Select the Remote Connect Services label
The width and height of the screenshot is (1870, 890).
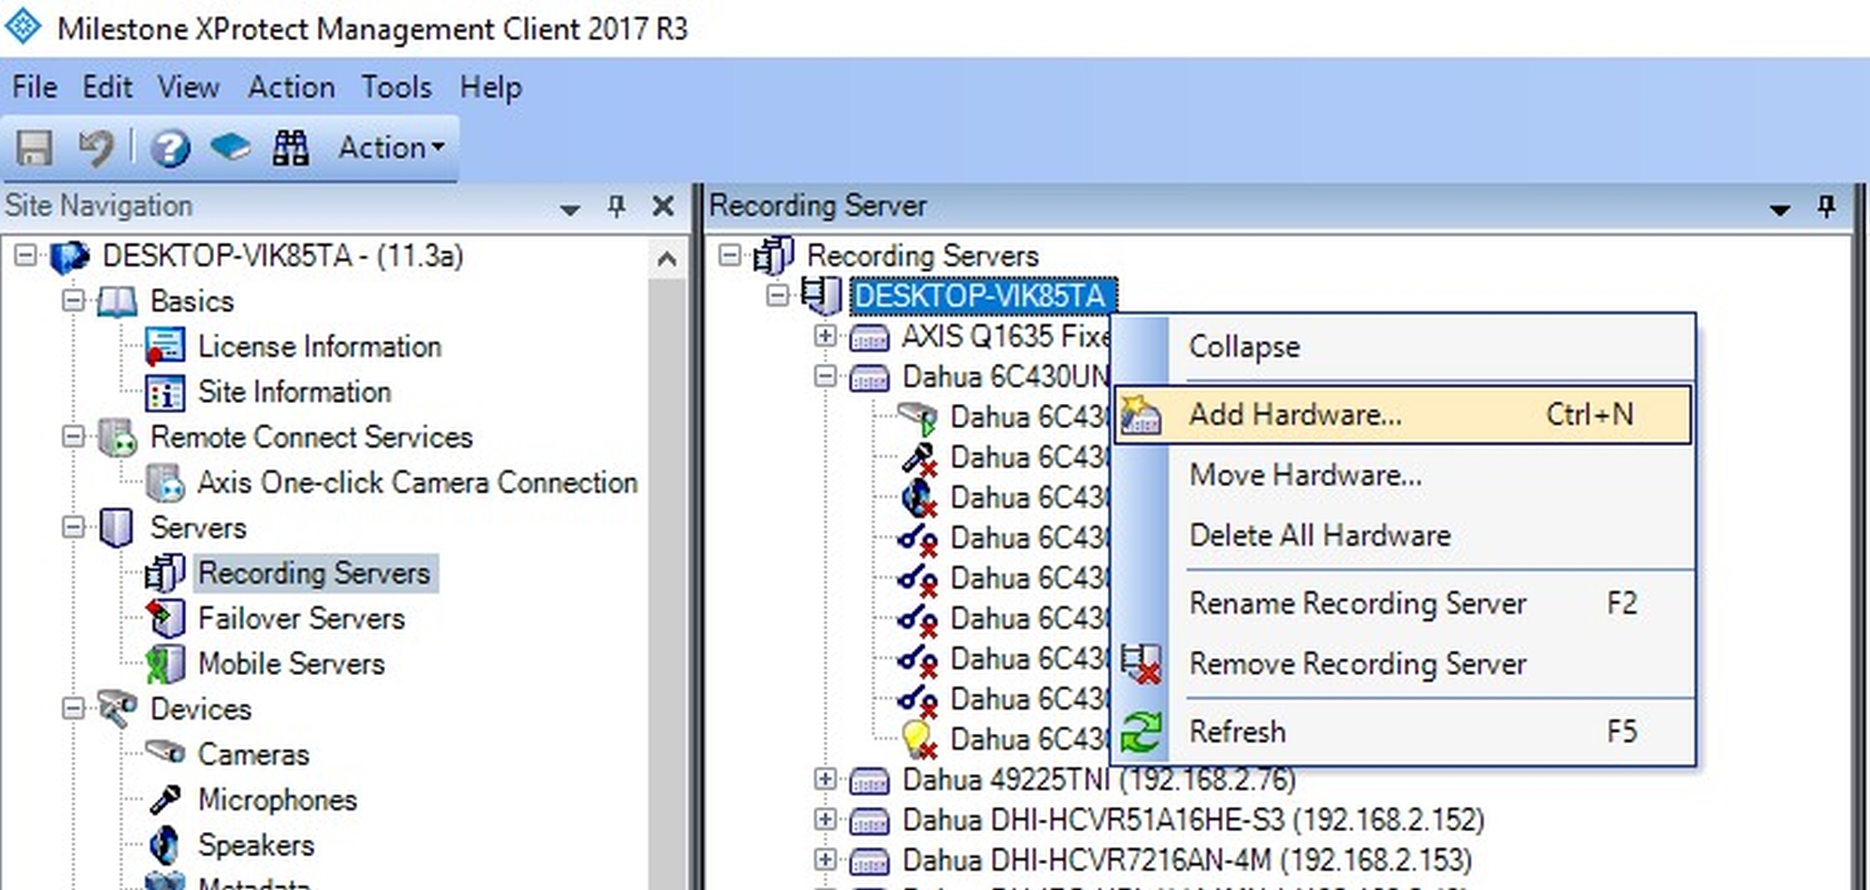point(311,437)
